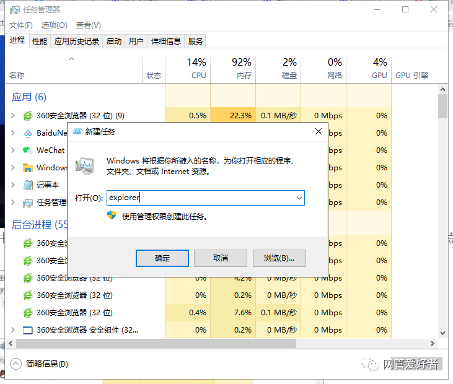Open the 打开(O) combo box dropdown arrow
Viewport: 453px width, 384px height.
point(299,198)
